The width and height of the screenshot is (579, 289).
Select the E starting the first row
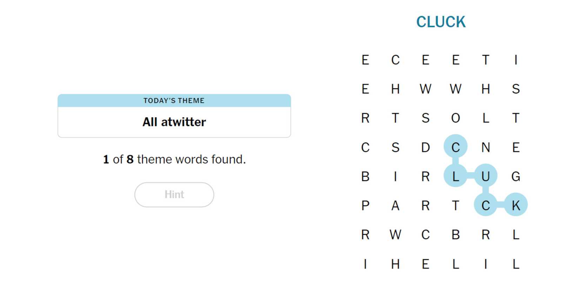[366, 60]
